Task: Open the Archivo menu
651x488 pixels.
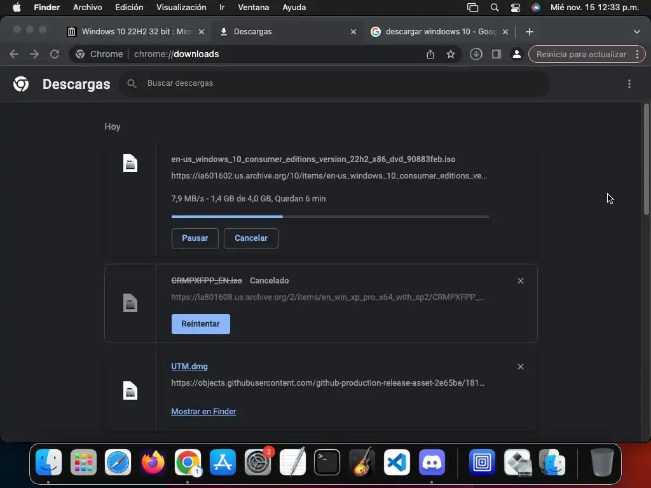Action: (x=87, y=8)
